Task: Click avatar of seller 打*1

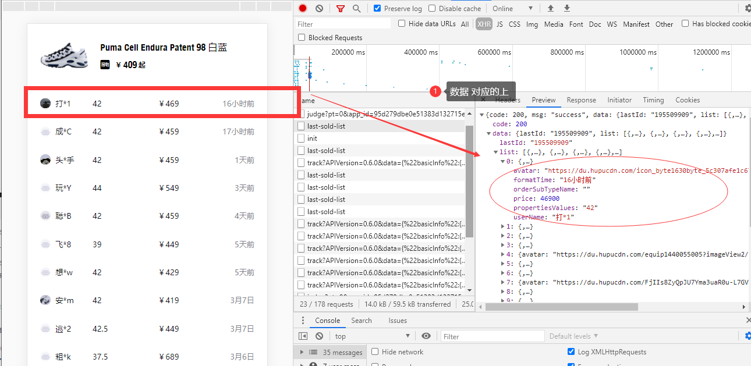Action: [45, 104]
